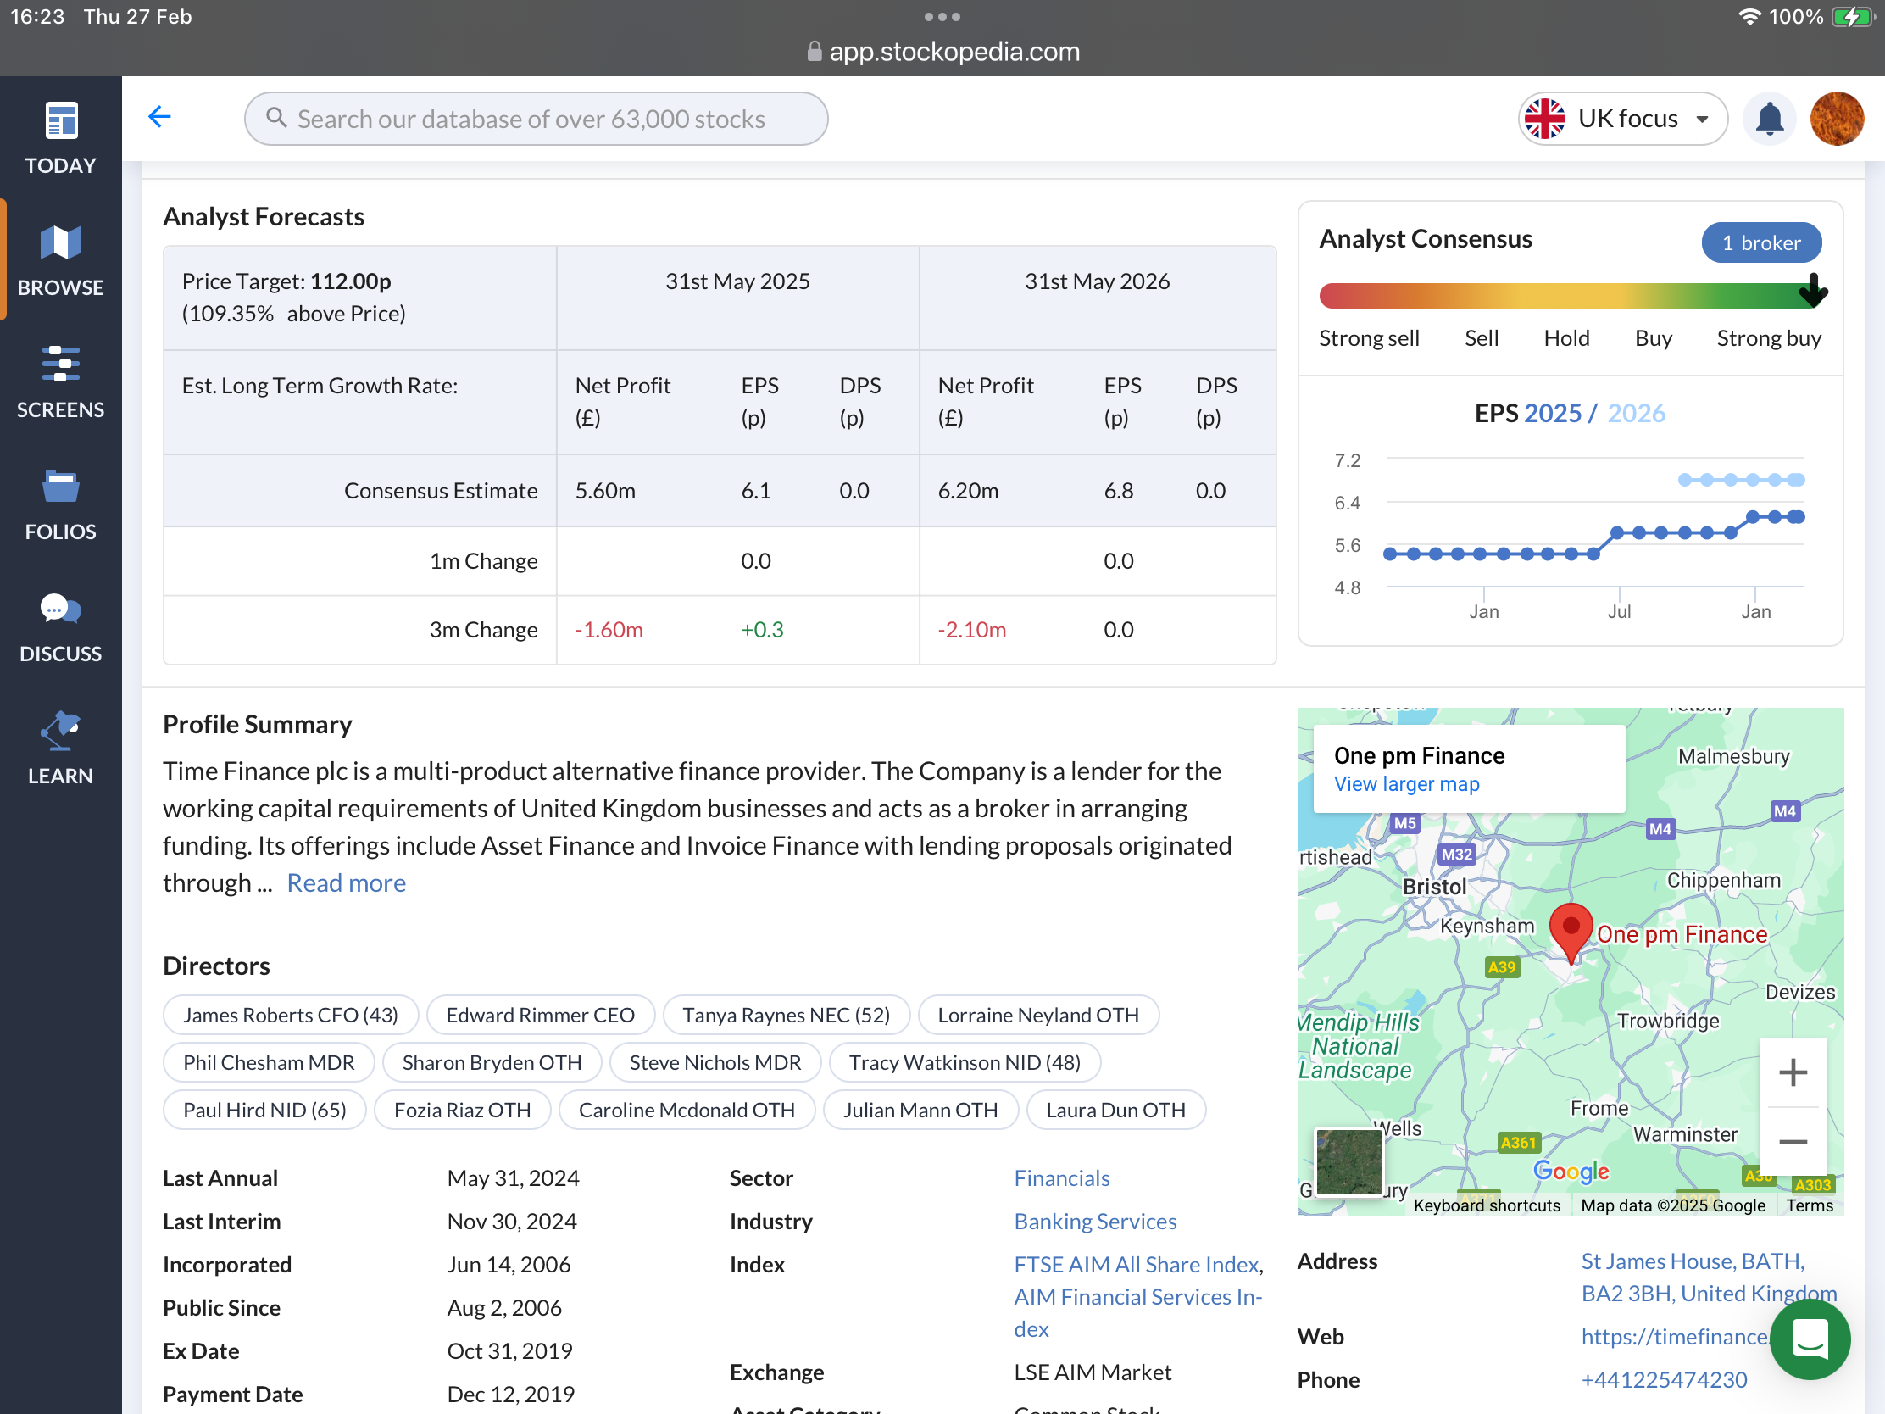Click the notifications bell icon

coord(1769,119)
